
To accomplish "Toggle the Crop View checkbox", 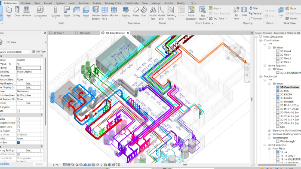I will click(18, 119).
